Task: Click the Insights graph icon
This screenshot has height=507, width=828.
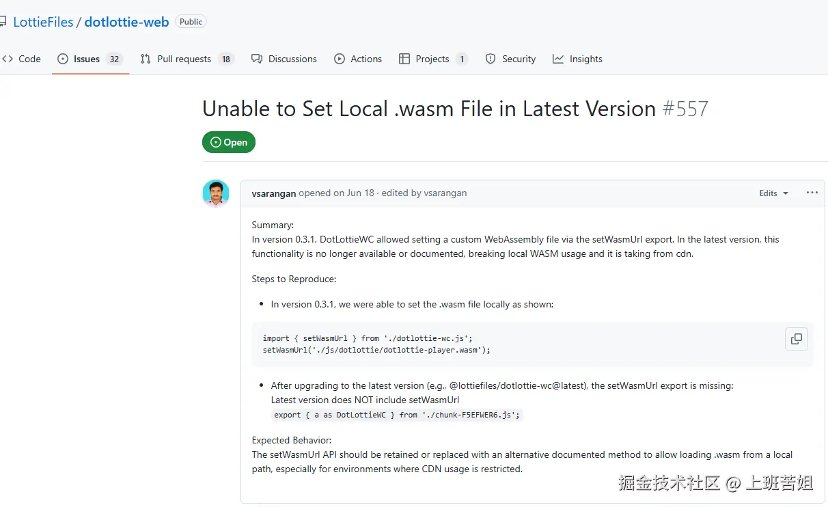Action: [x=558, y=59]
